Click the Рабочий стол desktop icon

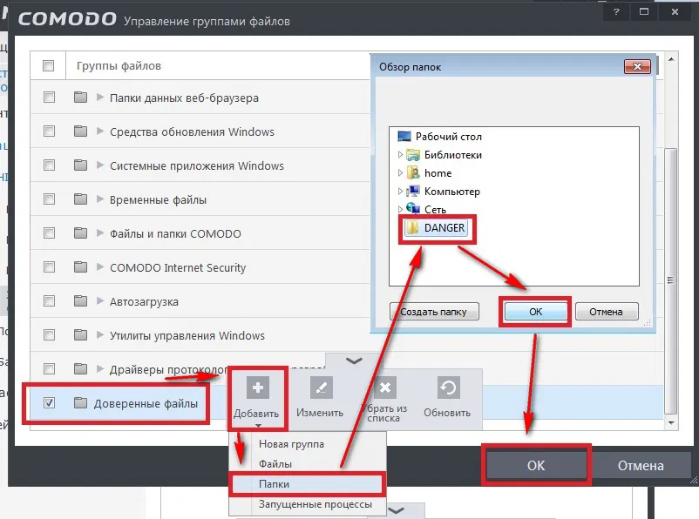coord(404,137)
